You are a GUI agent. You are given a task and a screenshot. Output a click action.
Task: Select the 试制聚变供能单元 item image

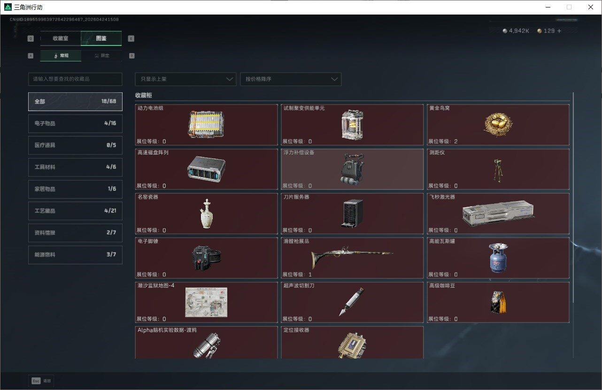coord(352,125)
